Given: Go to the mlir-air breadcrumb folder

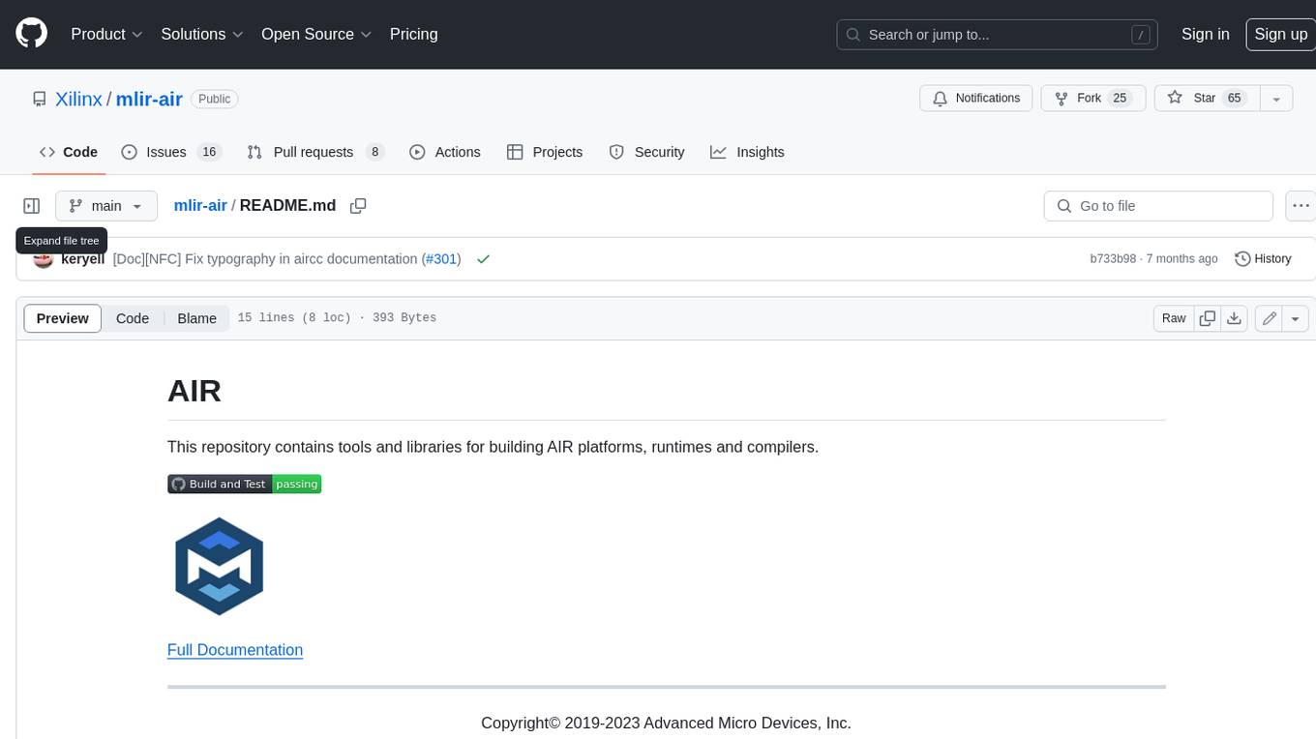Looking at the screenshot, I should point(200,205).
